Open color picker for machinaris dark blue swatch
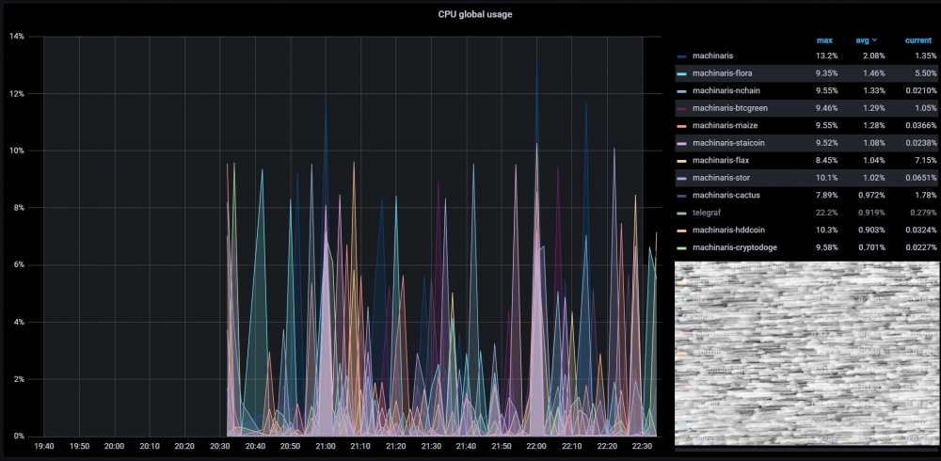The image size is (941, 461). click(681, 56)
